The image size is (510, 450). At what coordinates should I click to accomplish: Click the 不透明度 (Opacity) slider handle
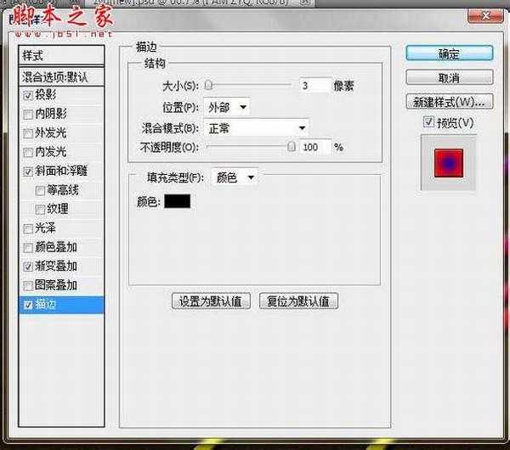click(x=292, y=147)
